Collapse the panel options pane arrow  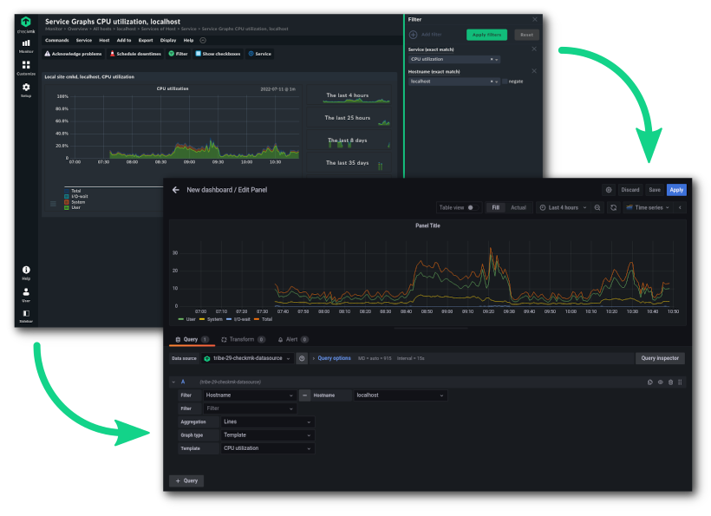tap(680, 207)
